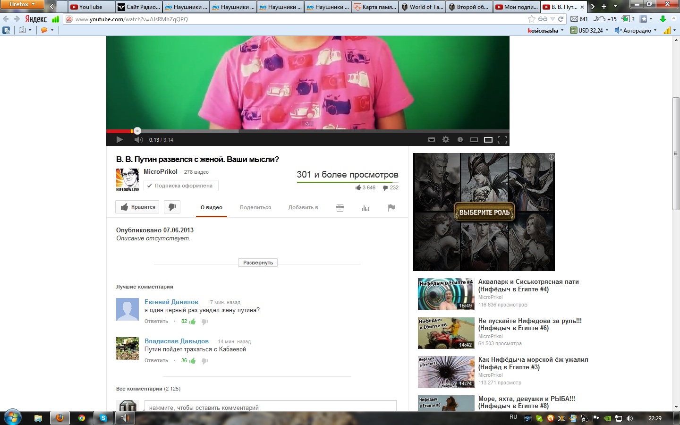The height and width of the screenshot is (425, 680).
Task: Seek in the video progress bar
Action: pyautogui.click(x=308, y=131)
